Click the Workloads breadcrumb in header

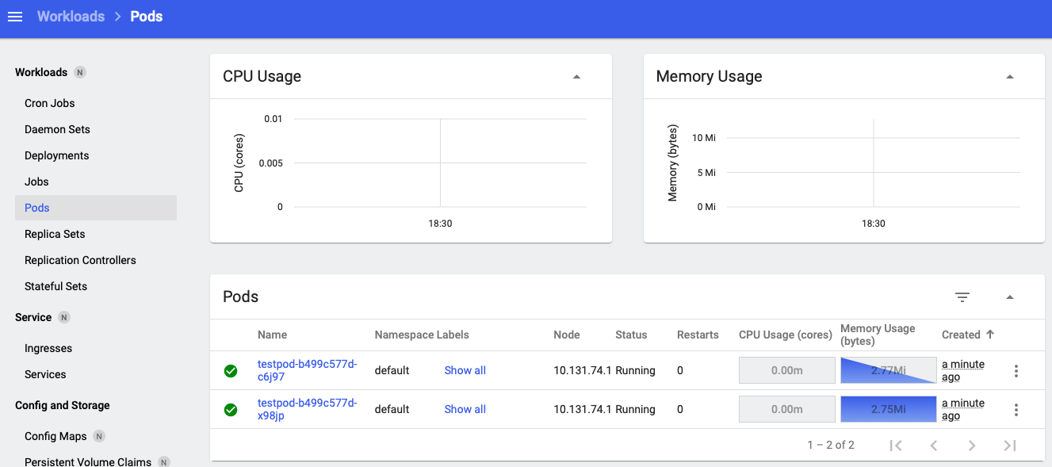[71, 17]
